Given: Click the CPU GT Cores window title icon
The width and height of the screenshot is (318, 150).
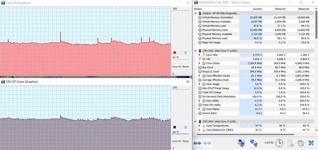Looking at the screenshot, I should 3,82.
